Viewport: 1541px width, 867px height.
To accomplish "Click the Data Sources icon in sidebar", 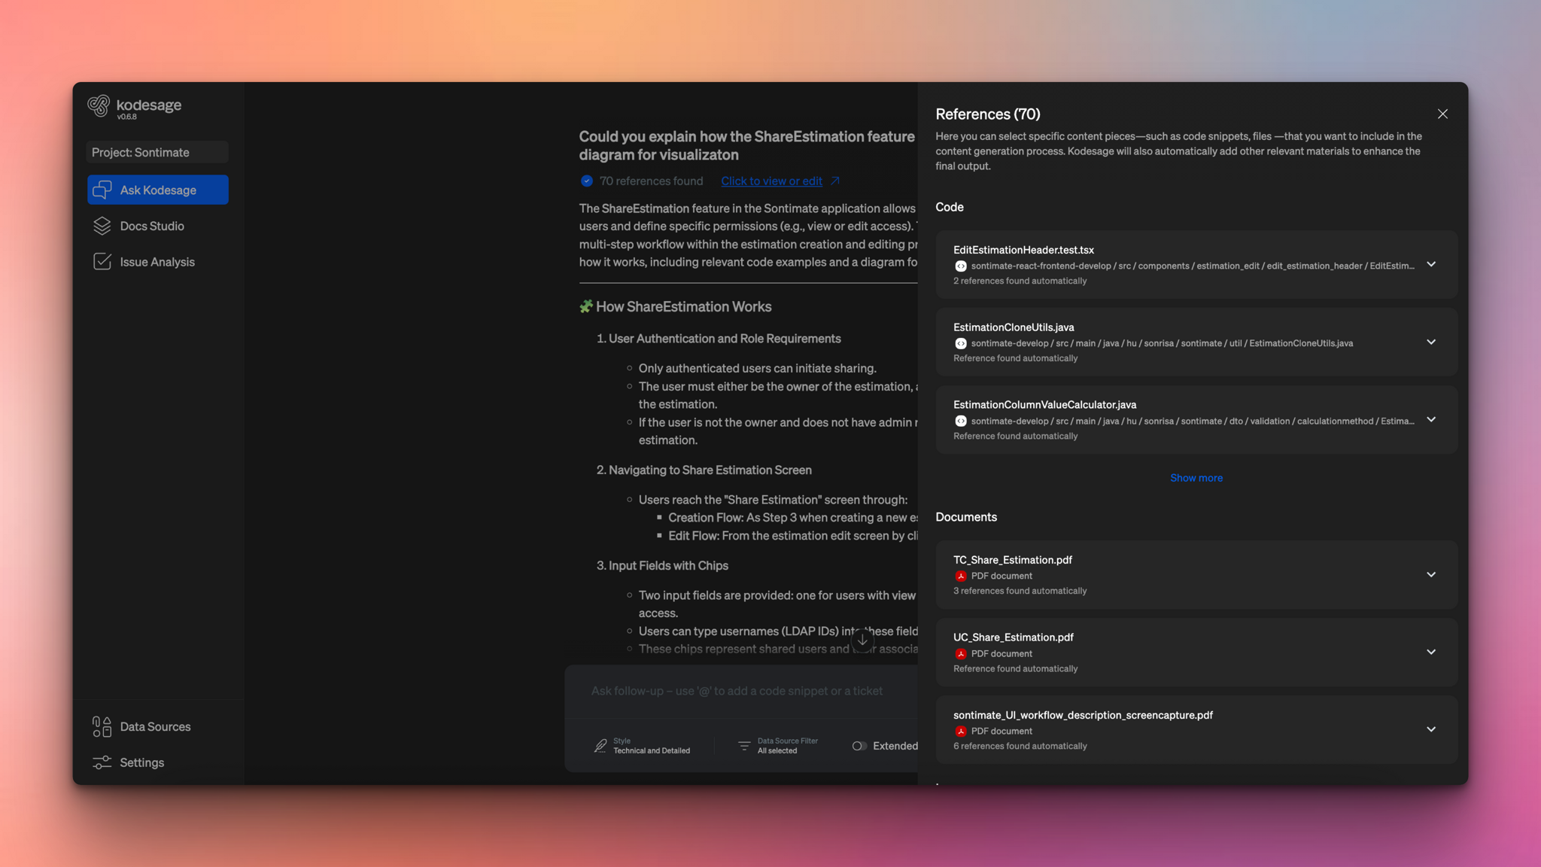I will (x=101, y=726).
